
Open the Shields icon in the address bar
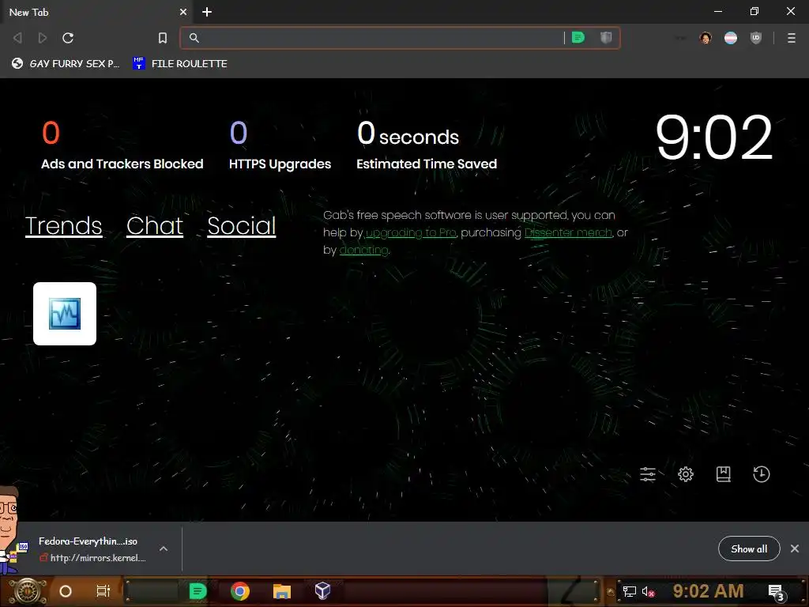(x=606, y=38)
